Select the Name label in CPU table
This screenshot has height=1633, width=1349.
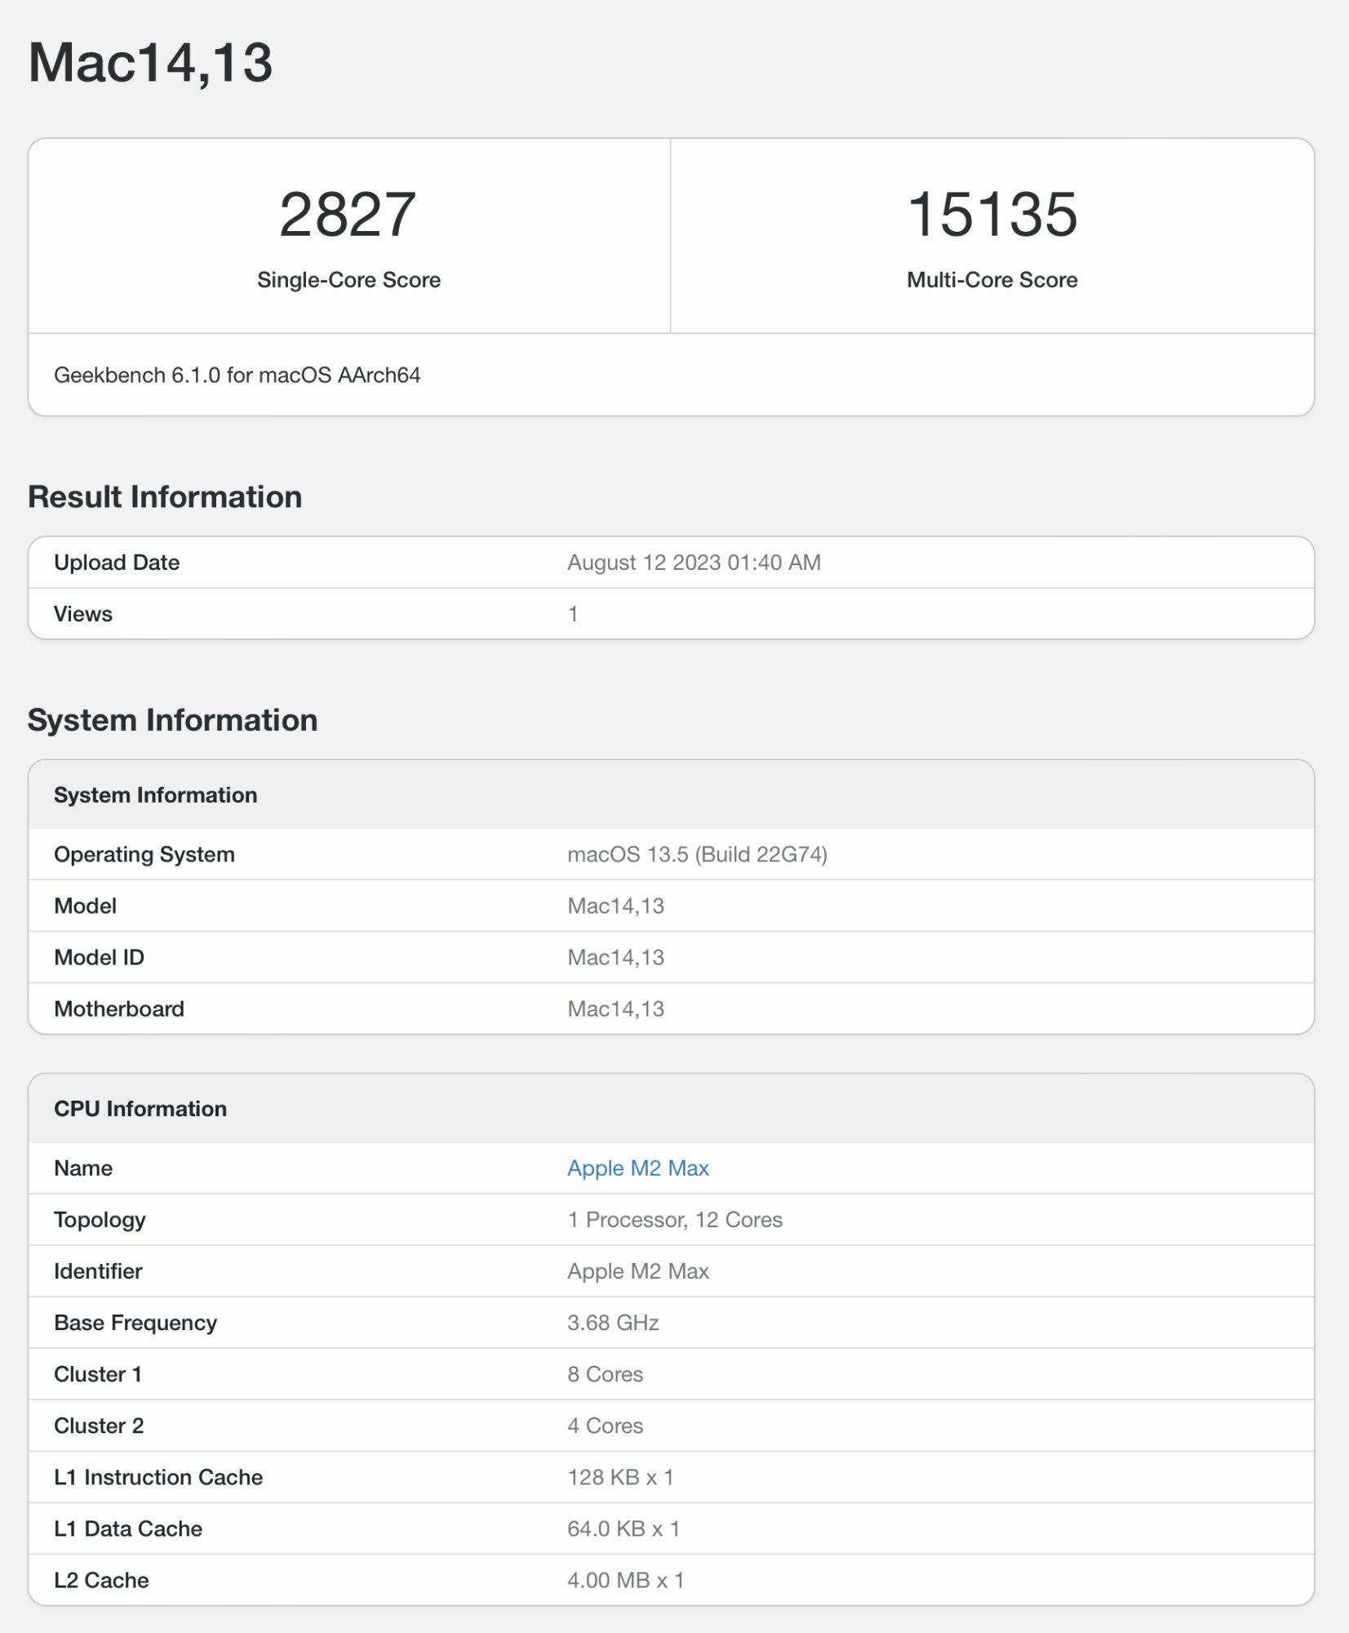pos(83,1168)
